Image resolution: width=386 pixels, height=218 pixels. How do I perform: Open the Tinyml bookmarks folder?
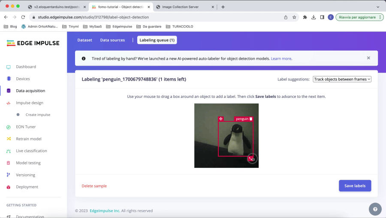click(70, 27)
